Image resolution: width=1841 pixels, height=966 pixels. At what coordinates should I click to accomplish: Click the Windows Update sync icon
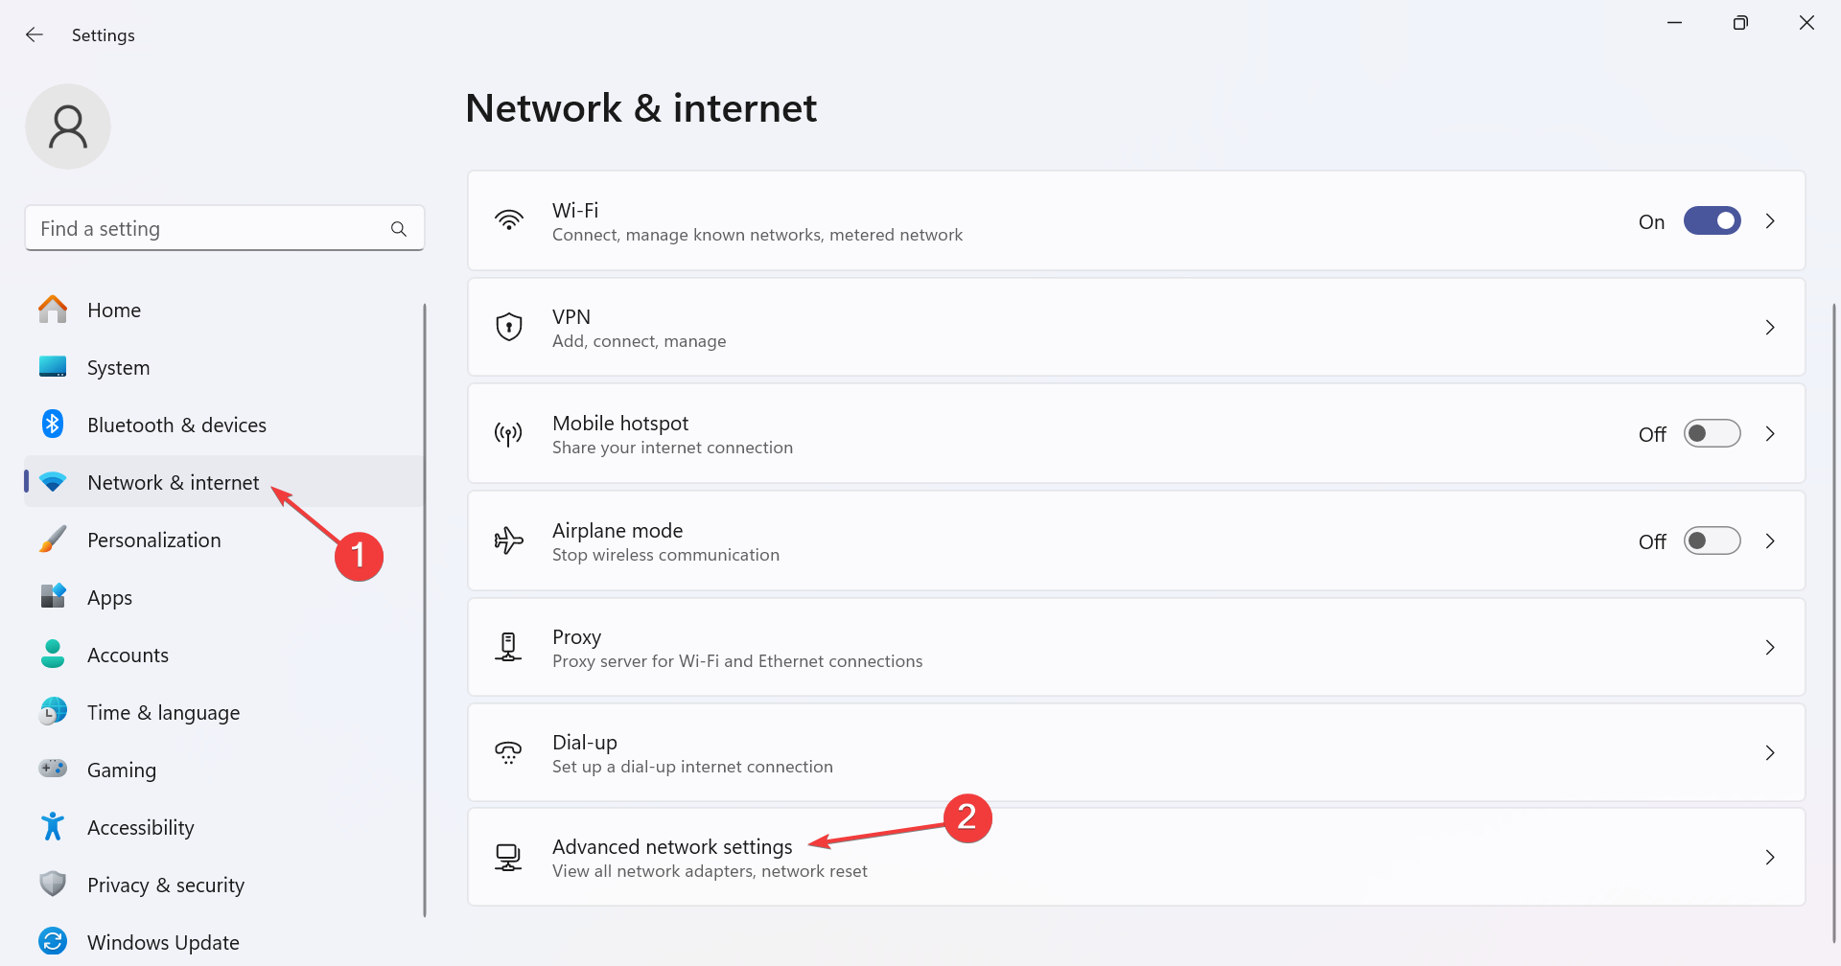pyautogui.click(x=53, y=941)
